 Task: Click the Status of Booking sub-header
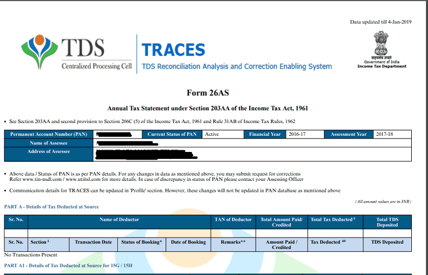[141, 242]
